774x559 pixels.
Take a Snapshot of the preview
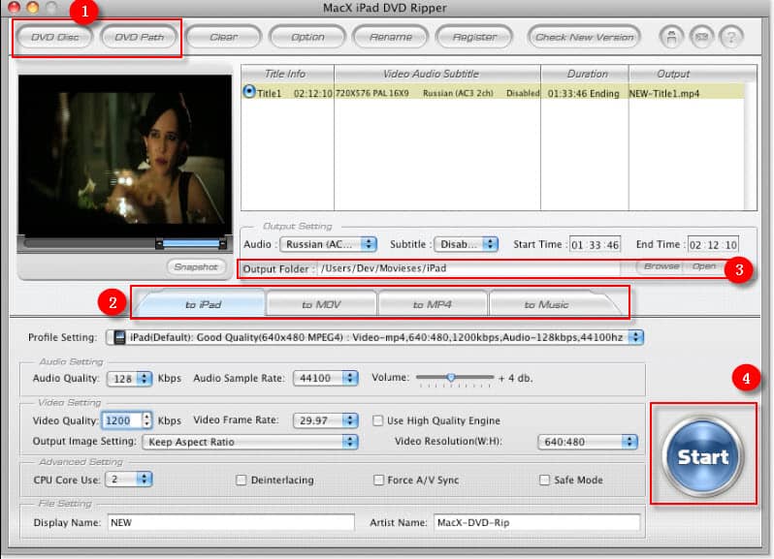196,266
